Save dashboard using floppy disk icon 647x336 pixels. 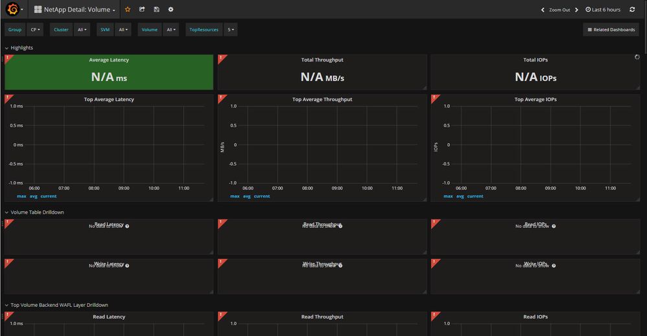pos(156,10)
